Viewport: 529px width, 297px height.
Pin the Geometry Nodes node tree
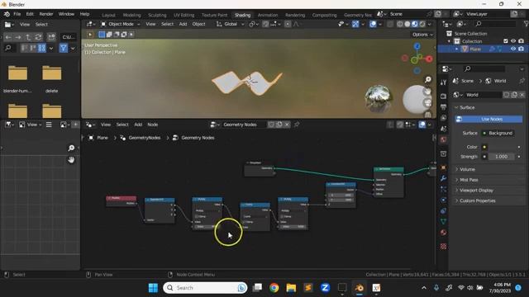(x=297, y=125)
